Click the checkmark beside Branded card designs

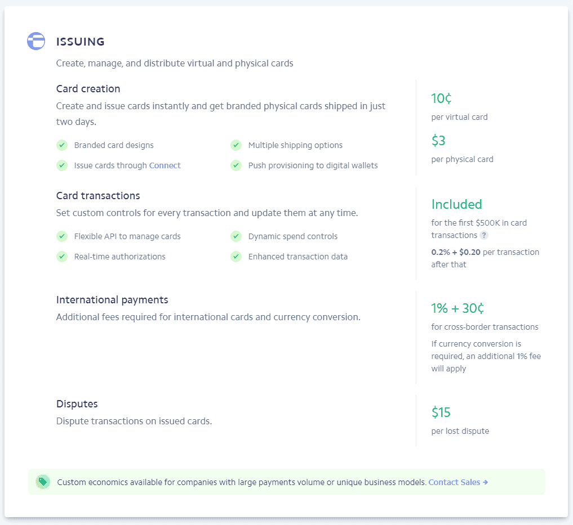62,145
